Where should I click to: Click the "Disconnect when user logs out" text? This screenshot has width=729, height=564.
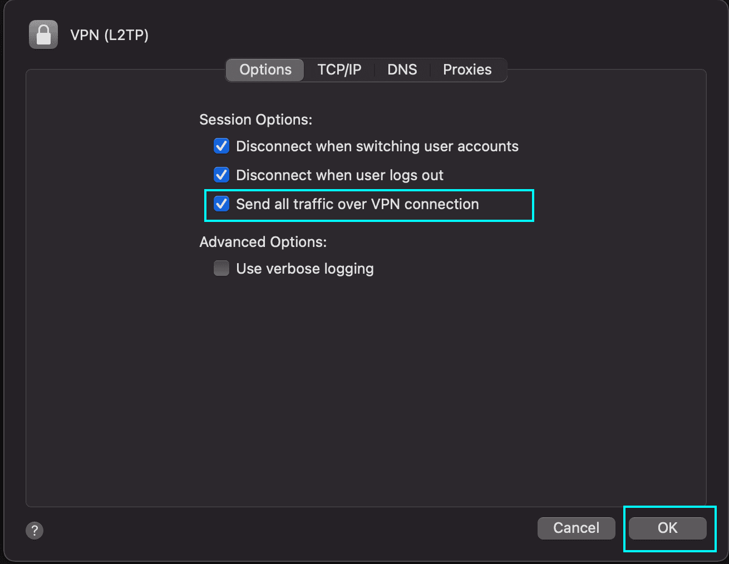point(339,175)
